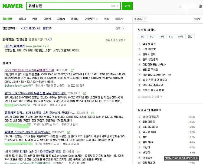The width and height of the screenshot is (203, 164).
Task: Click 블로그 내 검색 under the COOLPAD post
Action: [x=76, y=86]
